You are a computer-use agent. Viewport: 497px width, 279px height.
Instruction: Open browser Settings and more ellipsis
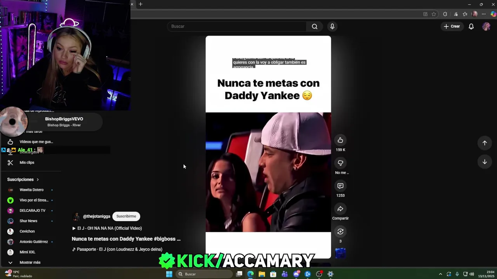(484, 14)
